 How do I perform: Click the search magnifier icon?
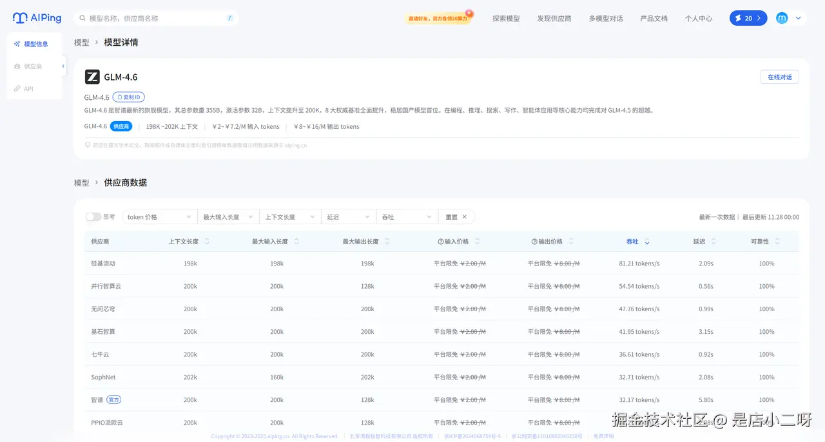[82, 19]
